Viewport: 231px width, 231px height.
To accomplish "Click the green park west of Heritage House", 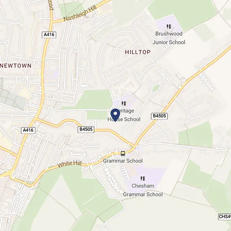I will coord(95,100).
